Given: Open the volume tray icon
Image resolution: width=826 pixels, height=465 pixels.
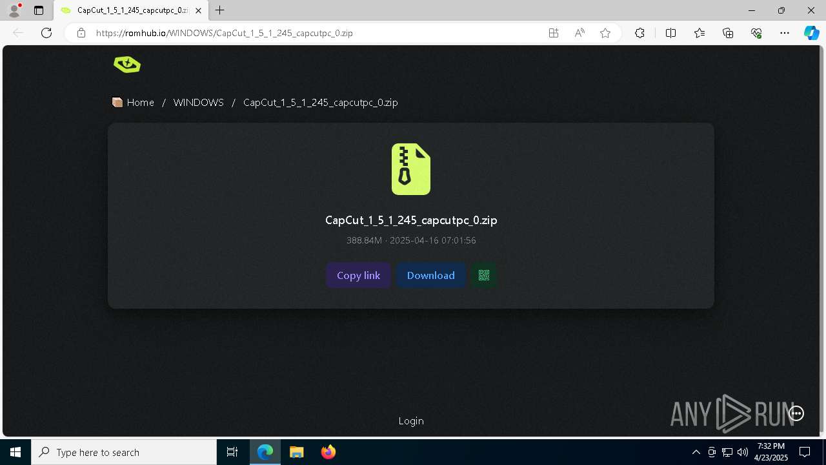Looking at the screenshot, I should [743, 452].
